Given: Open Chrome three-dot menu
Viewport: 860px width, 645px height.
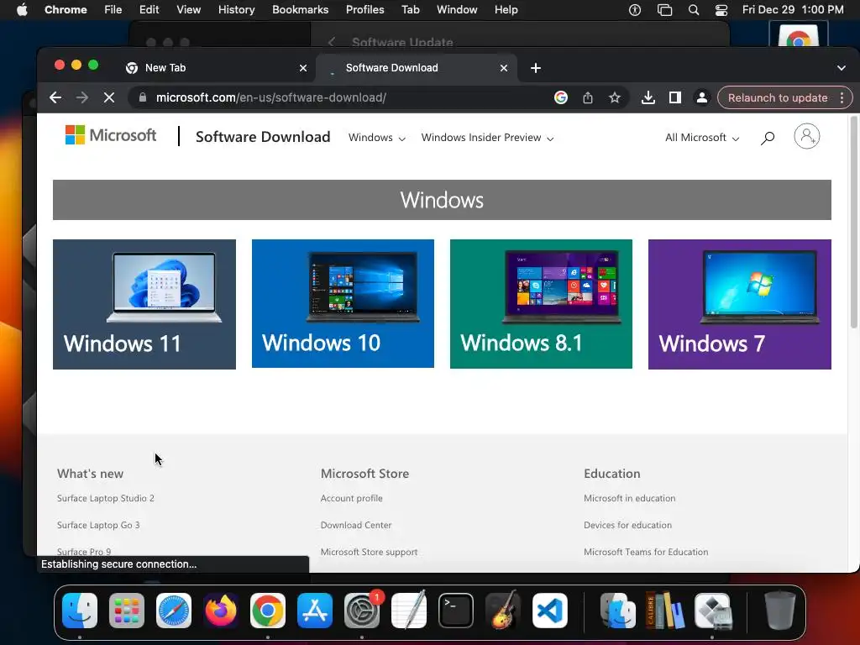Looking at the screenshot, I should [x=842, y=97].
